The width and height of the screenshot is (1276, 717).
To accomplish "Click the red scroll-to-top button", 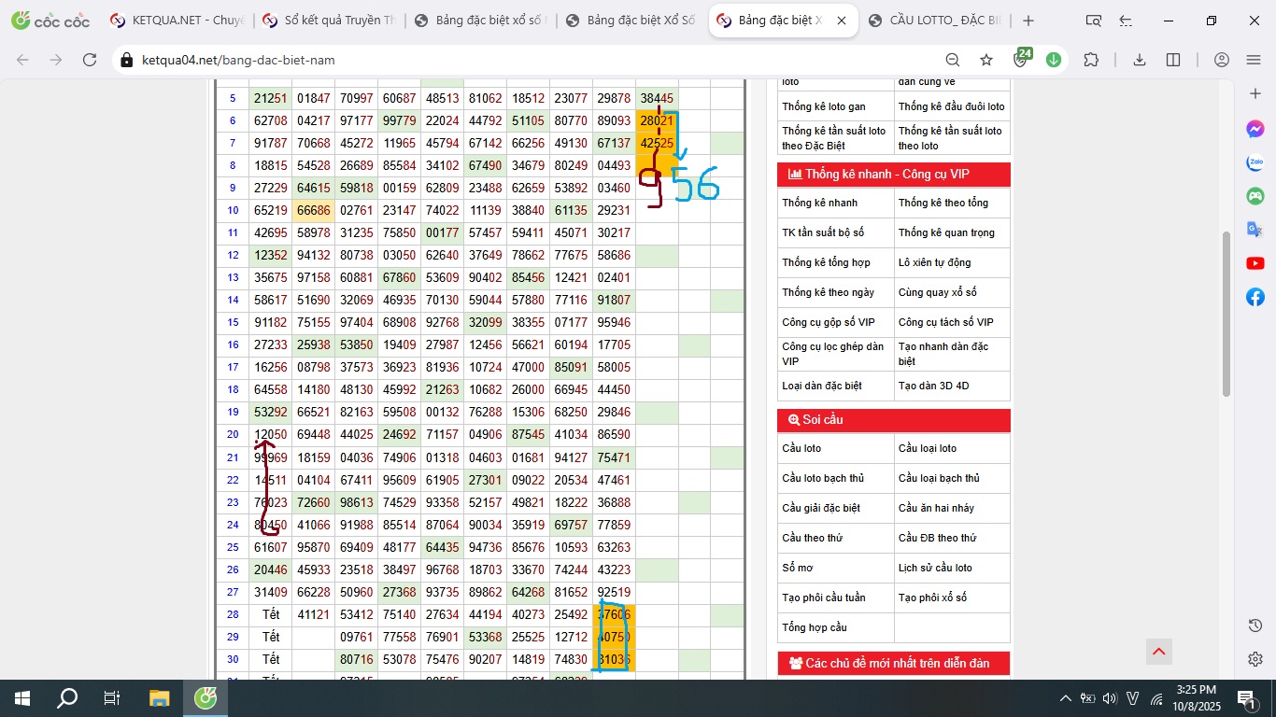I will (1158, 651).
